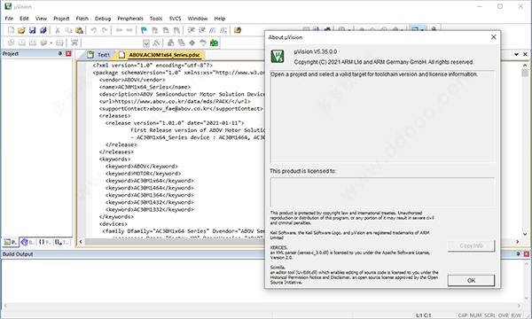
Task: Switch to the Text1 editor tab
Action: 98,55
